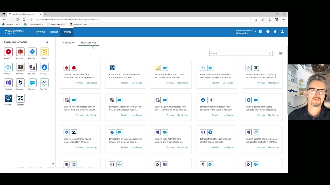Screen dimensions: 330x185
Task: Select the Google Contacts connector icon
Action: click(44, 67)
